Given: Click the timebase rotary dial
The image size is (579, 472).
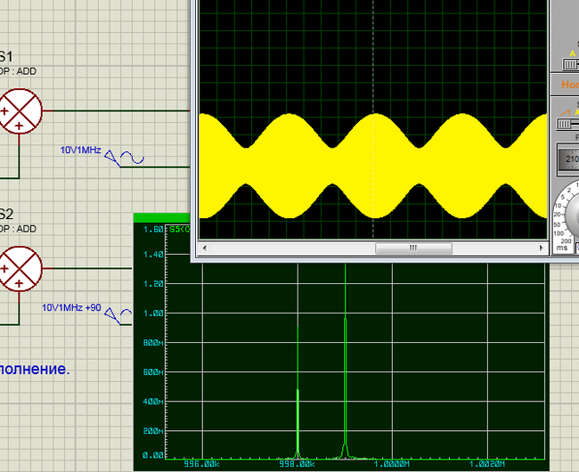Looking at the screenshot, I should click(572, 214).
